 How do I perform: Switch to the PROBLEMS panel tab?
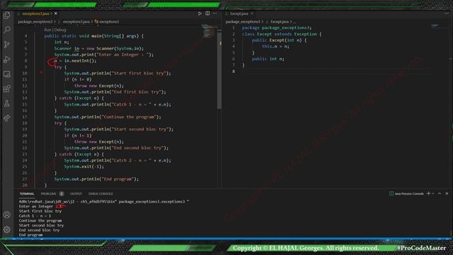[48, 193]
